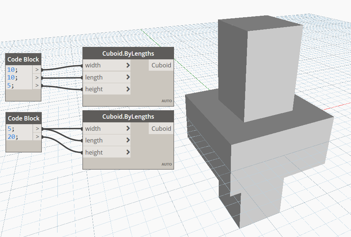Click the "5;" line in the upper Code Block
Viewport: 351px width, 237px height.
[11, 85]
